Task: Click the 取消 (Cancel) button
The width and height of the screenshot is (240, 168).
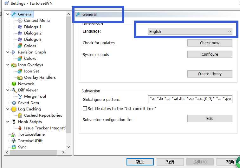Action: click(170, 162)
